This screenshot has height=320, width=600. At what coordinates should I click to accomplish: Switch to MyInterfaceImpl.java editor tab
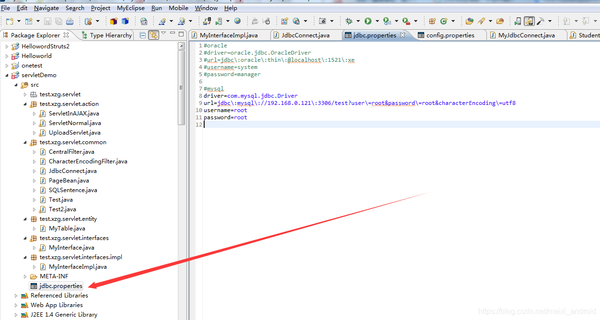[x=229, y=35]
